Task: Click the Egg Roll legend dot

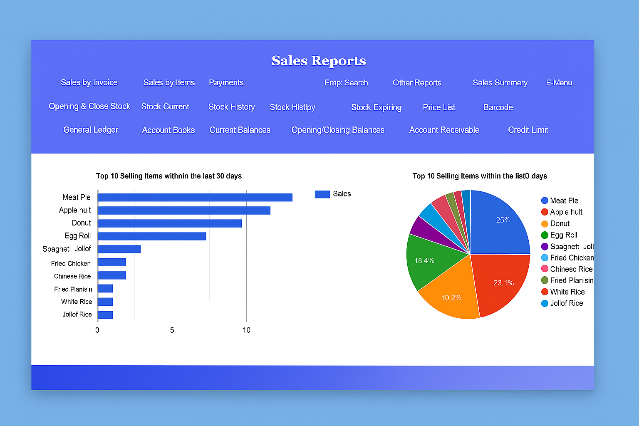Action: click(x=544, y=235)
